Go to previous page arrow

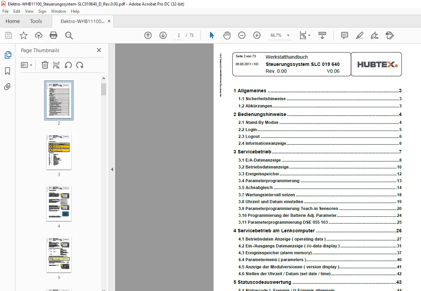click(x=148, y=35)
